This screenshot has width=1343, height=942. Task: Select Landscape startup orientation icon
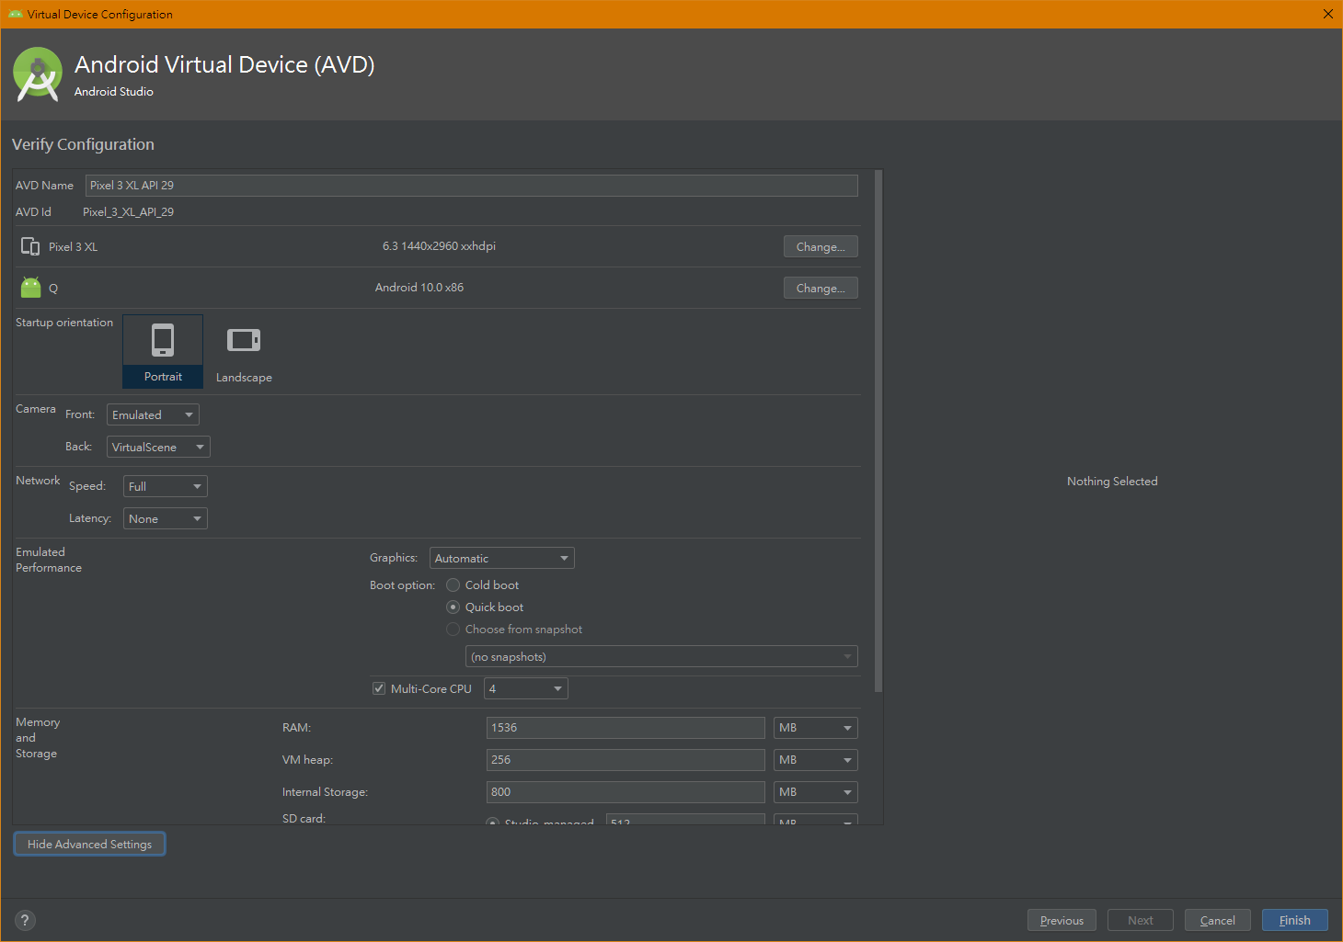pyautogui.click(x=243, y=341)
